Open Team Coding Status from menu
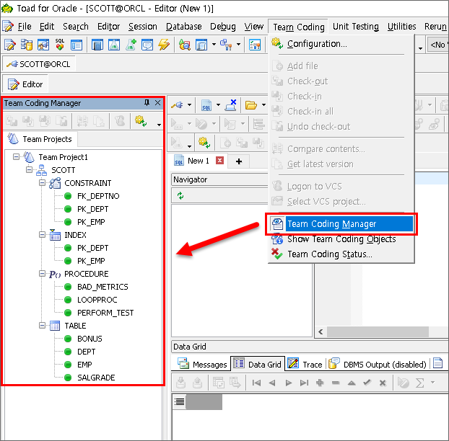Image resolution: width=449 pixels, height=441 pixels. click(x=341, y=254)
